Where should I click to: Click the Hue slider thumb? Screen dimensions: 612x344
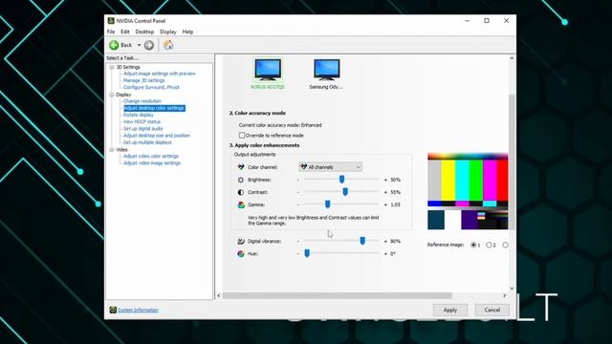(x=307, y=253)
